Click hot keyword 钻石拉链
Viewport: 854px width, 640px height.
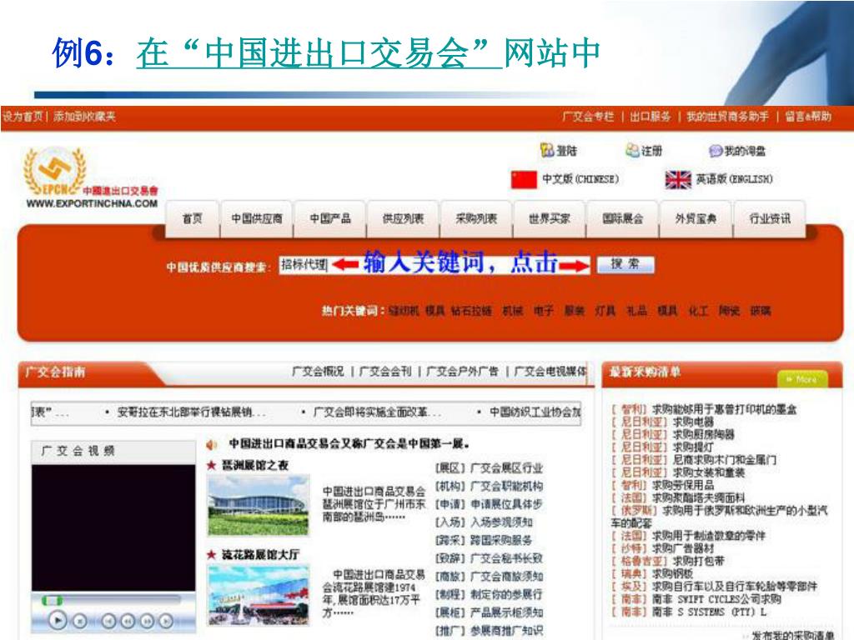coord(471,311)
